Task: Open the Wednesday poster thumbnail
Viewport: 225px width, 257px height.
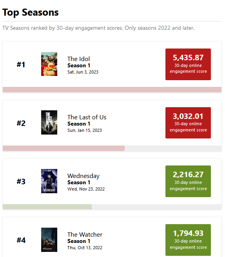Action: pyautogui.click(x=49, y=181)
